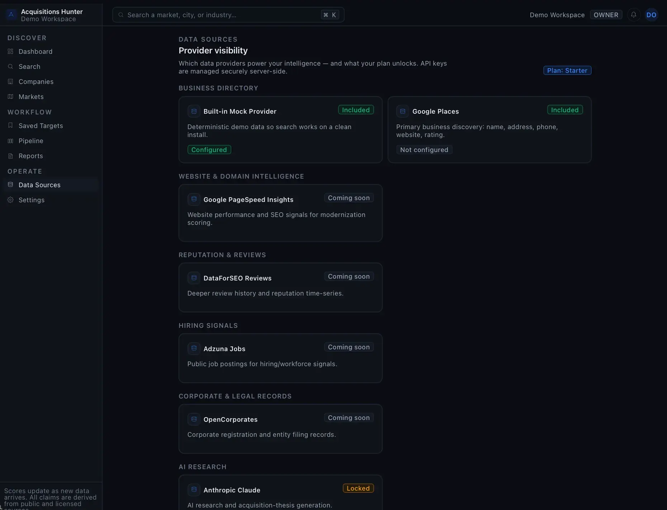
Task: Click the Anthropic Claude database icon
Action: [x=194, y=490]
